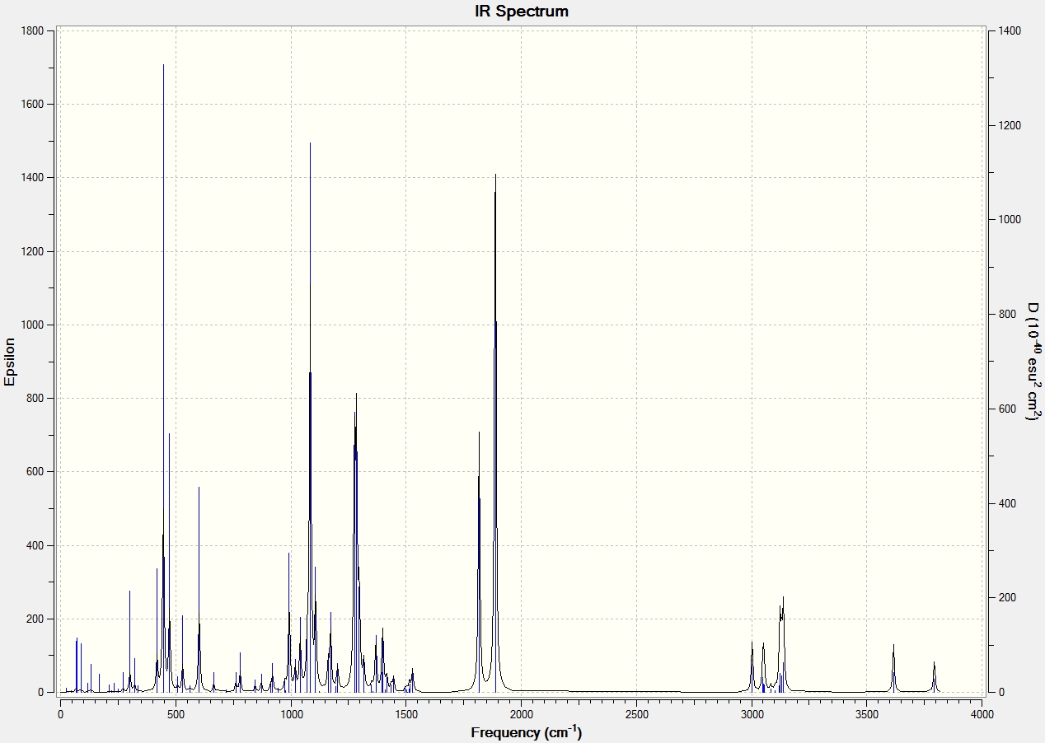Click the 1400 tick label on the Epsilon axis
Viewport: 1045px width, 743px height.
click(34, 178)
